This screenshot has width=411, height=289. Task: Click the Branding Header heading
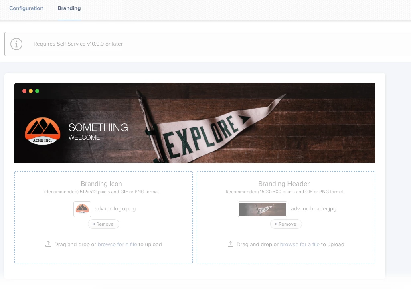284,184
